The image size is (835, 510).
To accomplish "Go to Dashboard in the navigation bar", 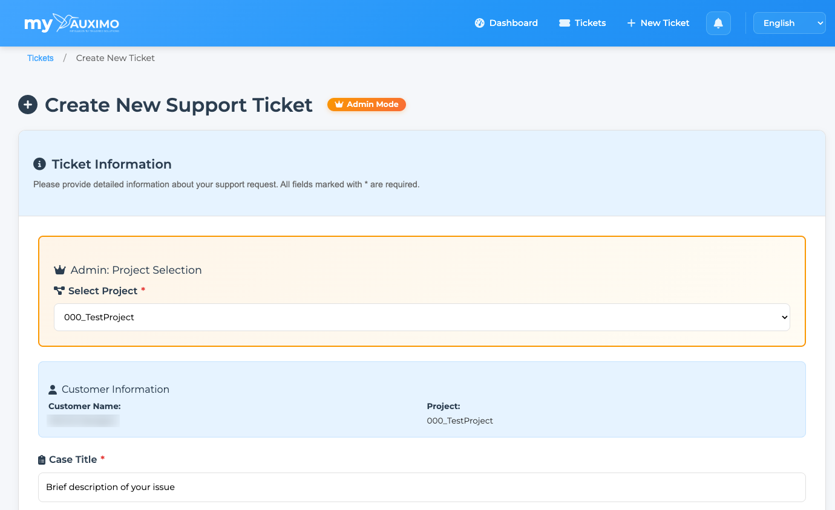I will (x=513, y=23).
